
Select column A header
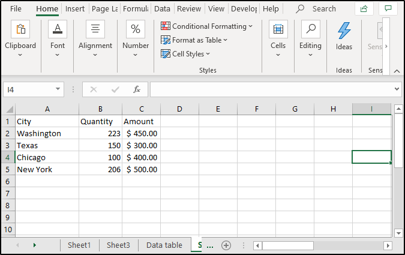tap(47, 109)
